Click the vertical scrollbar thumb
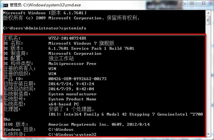Viewport: 214px width, 140px height. coord(208,20)
